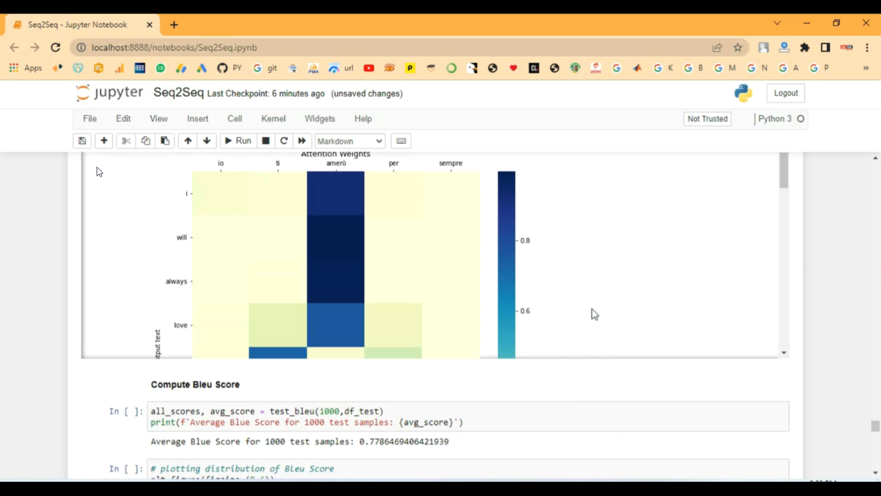Open the command palette keyboard icon
Viewport: 881px width, 496px height.
pyautogui.click(x=401, y=141)
